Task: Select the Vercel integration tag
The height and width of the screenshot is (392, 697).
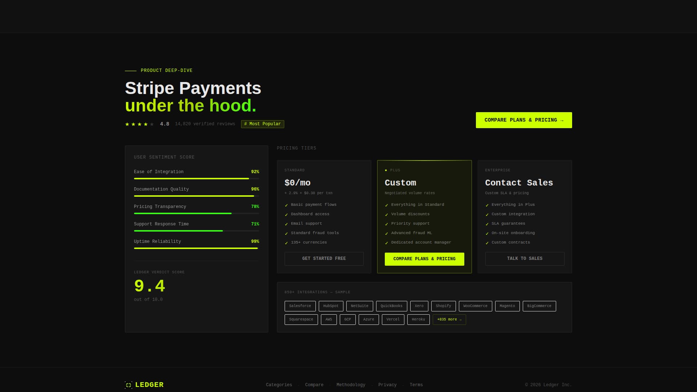Action: (393, 319)
